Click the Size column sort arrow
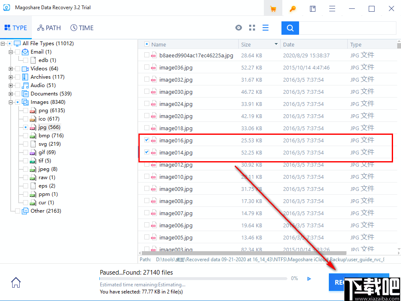 tap(276, 44)
